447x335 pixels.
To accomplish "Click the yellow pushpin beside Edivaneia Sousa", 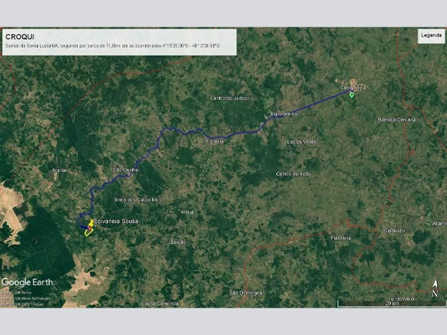I will click(91, 223).
